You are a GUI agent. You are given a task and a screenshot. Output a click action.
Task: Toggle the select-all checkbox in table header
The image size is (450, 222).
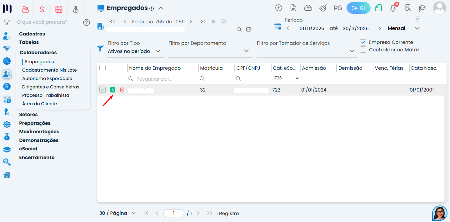102,68
